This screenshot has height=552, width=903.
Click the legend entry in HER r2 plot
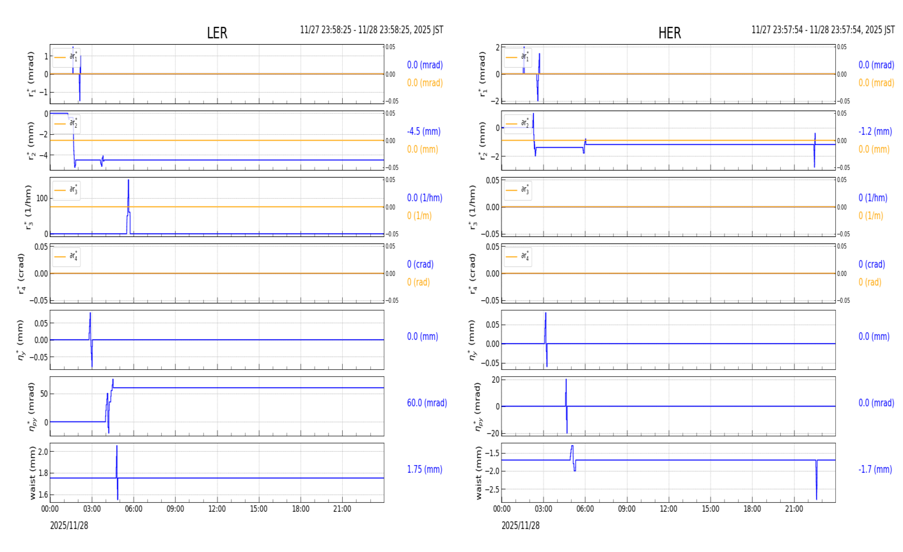517,123
